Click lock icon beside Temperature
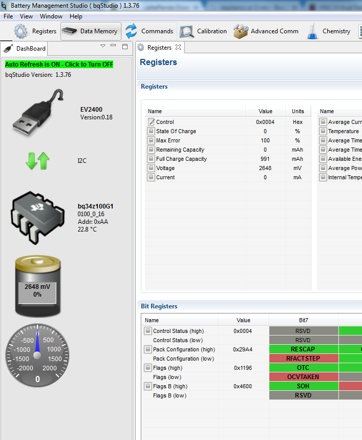The width and height of the screenshot is (362, 440). click(x=323, y=131)
